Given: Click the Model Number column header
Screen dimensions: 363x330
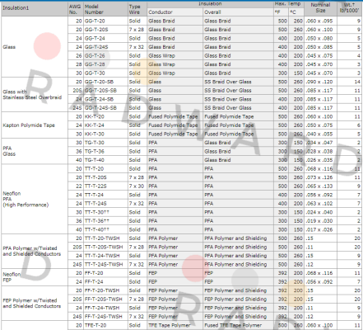Looking at the screenshot, I should (105, 9).
